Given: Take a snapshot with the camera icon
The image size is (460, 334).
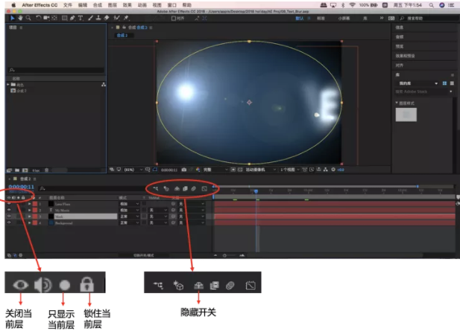Looking at the screenshot, I should tap(184, 170).
